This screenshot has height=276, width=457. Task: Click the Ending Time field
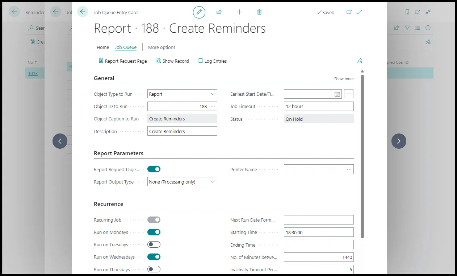click(x=319, y=245)
